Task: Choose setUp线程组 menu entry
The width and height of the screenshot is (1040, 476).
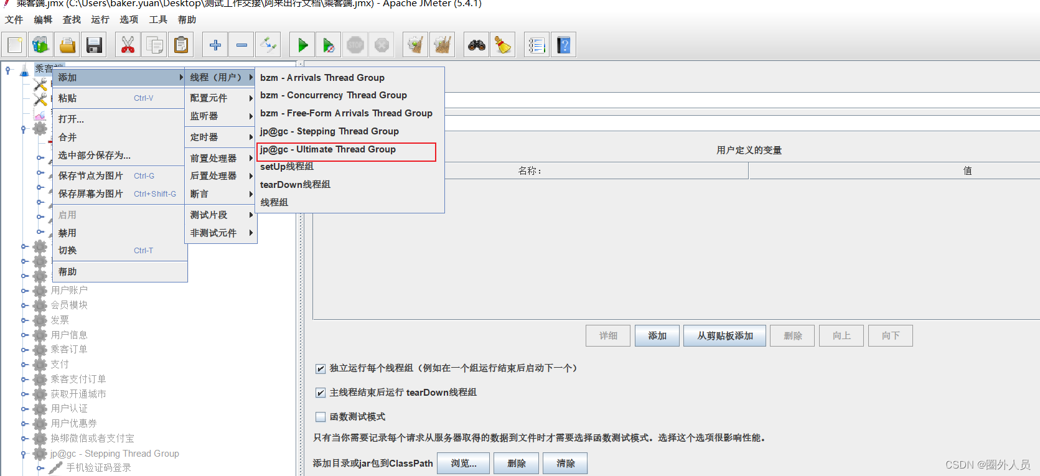Action: click(x=350, y=167)
